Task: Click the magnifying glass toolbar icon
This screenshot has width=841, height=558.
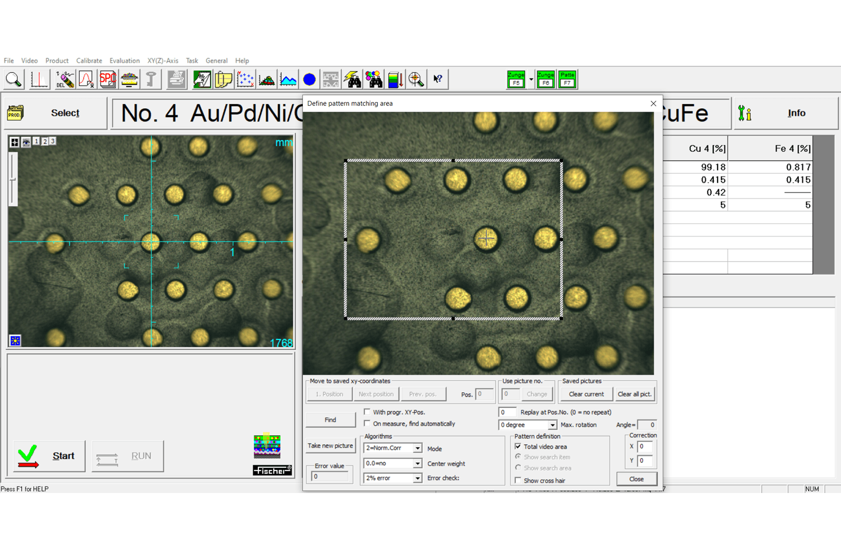Action: tap(14, 80)
